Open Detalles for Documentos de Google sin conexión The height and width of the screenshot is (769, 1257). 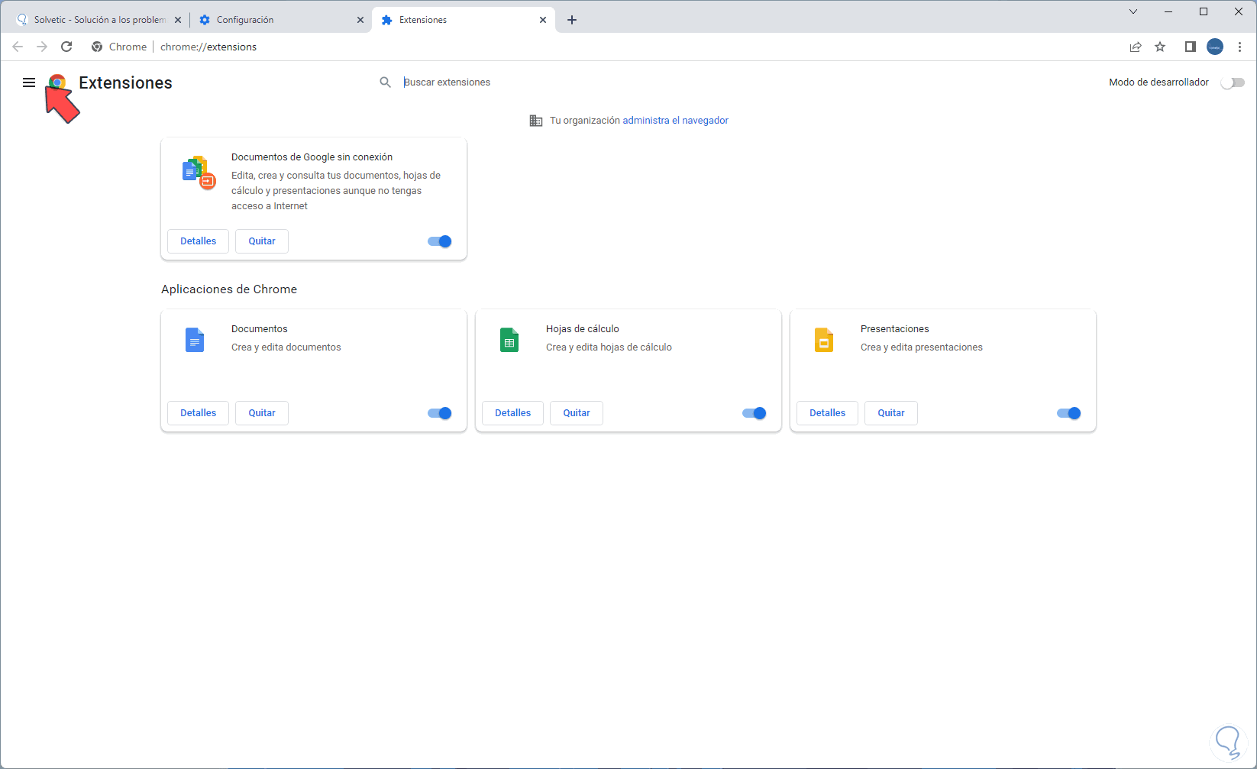[x=199, y=241]
